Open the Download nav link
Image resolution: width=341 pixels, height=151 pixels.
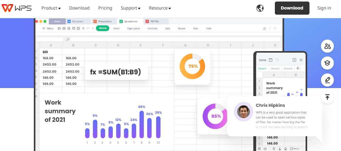click(x=79, y=8)
